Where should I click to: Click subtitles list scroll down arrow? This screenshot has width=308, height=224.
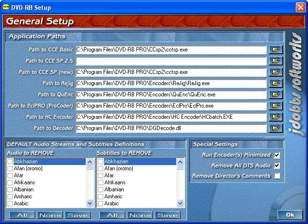180,203
